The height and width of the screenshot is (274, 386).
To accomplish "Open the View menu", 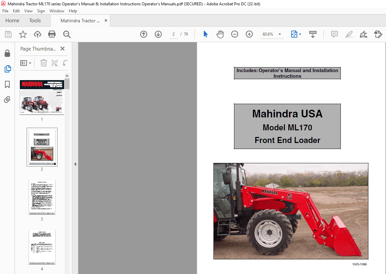I will [28, 11].
